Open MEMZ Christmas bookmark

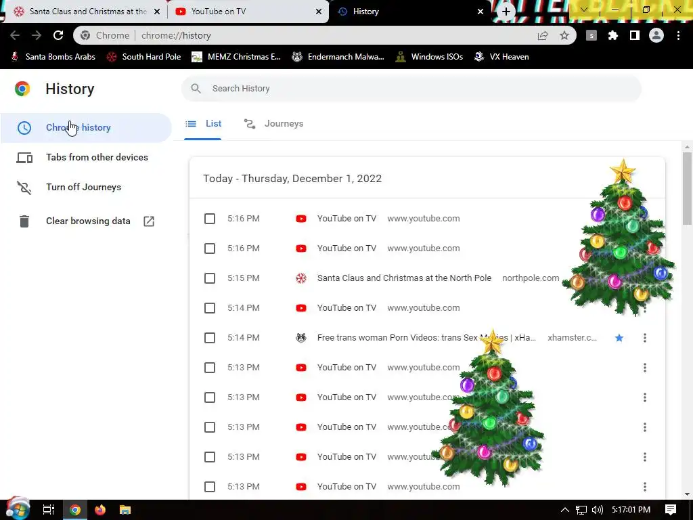tap(236, 57)
